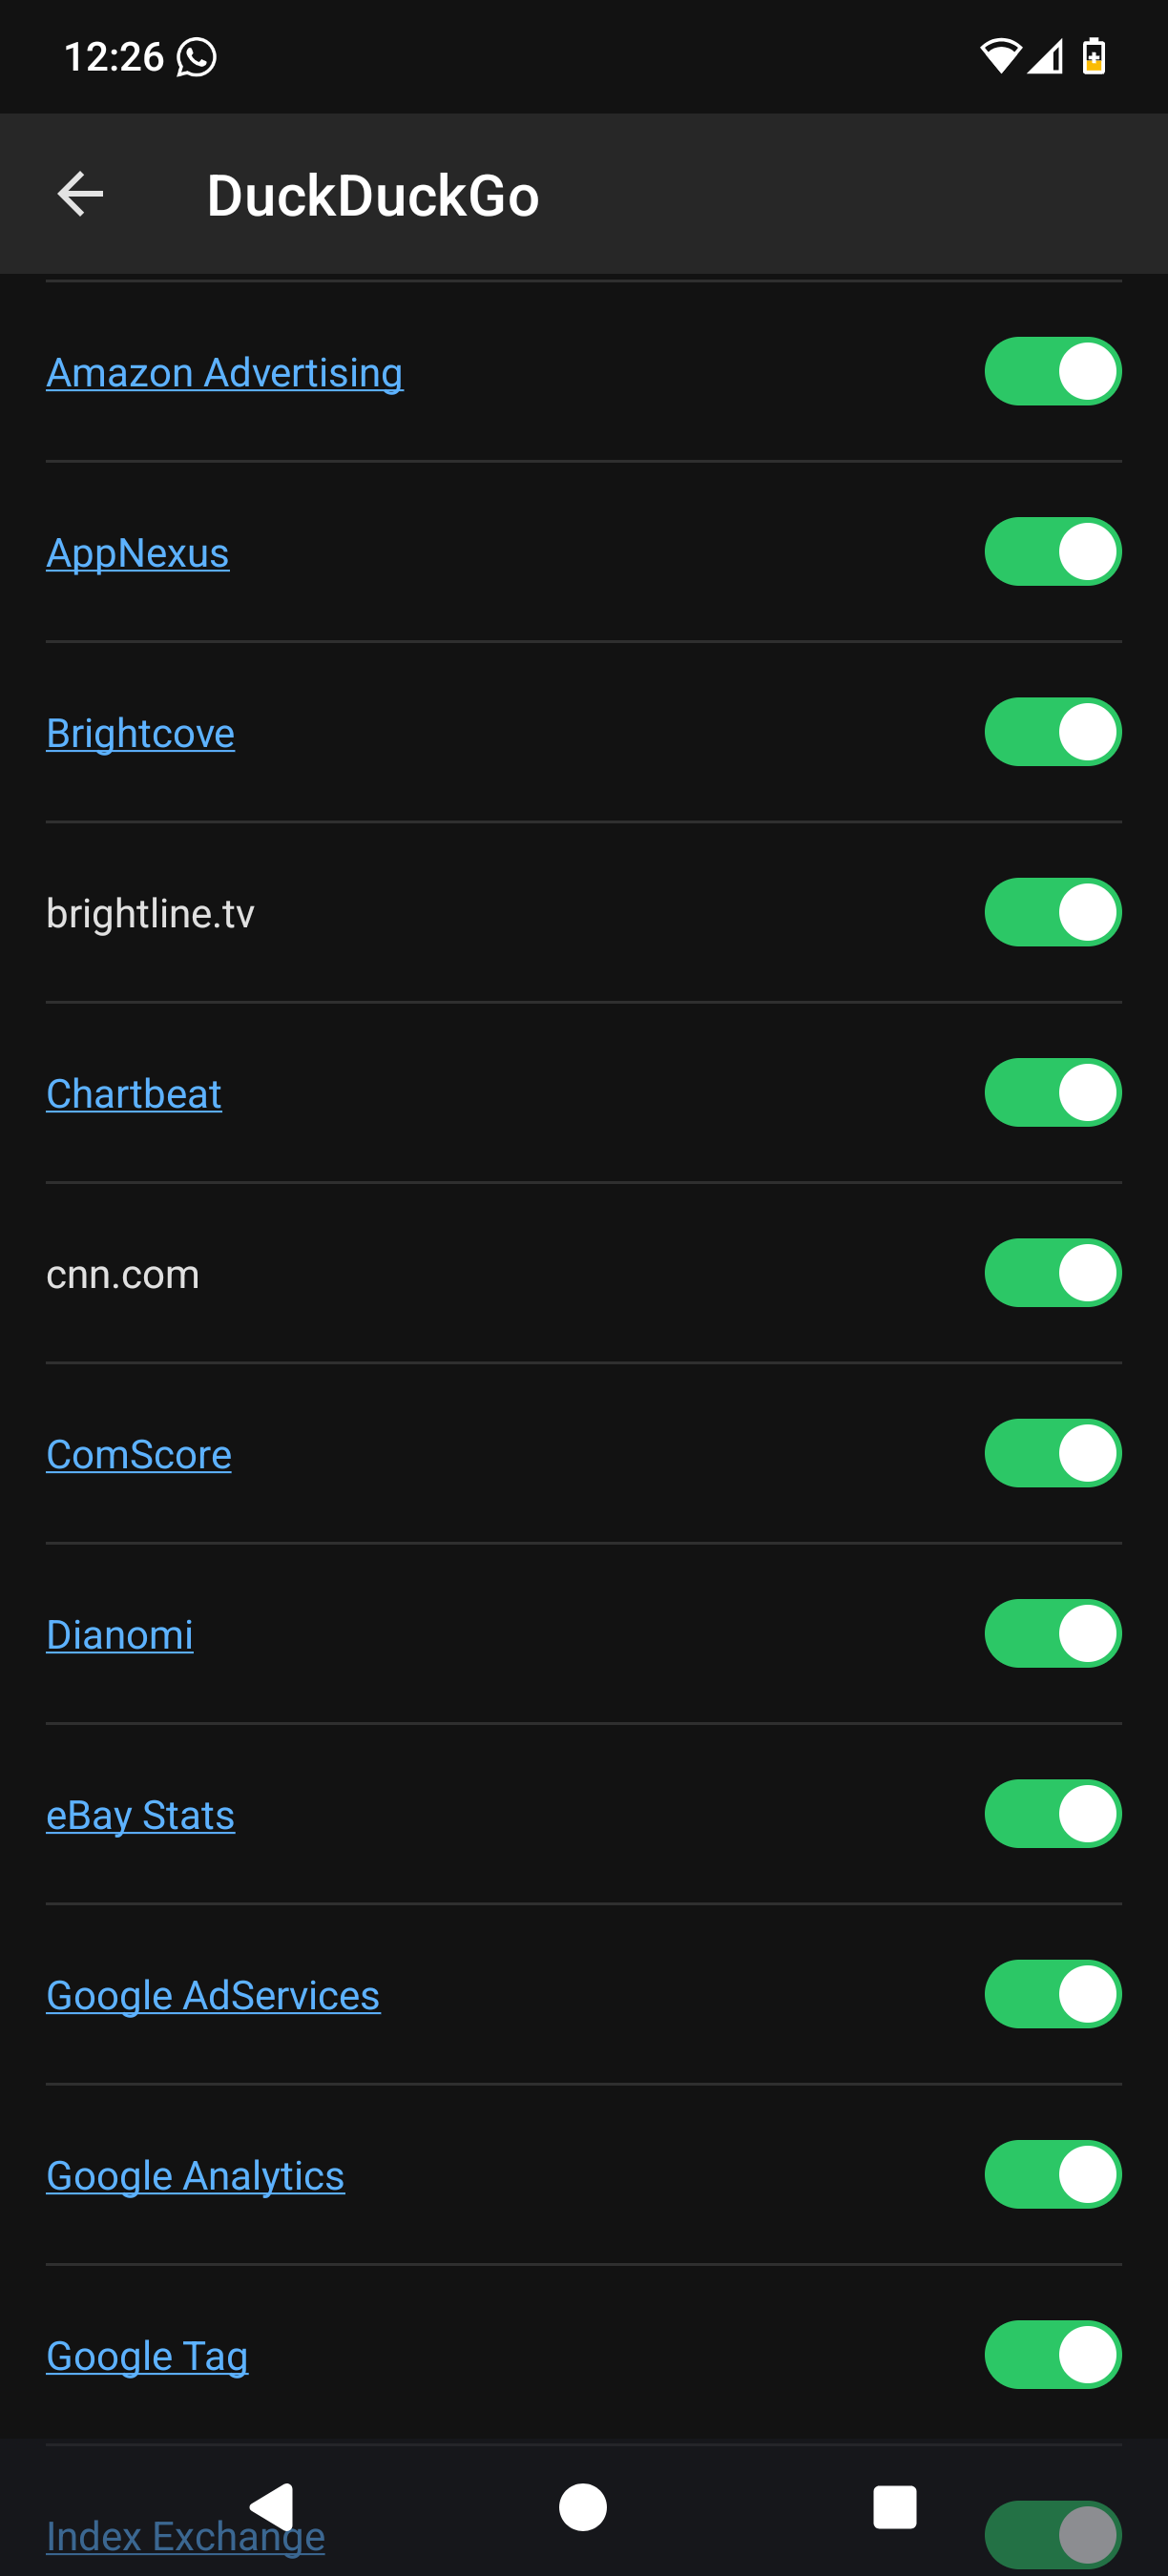
Task: Disable the Amazon Advertising toggle
Action: (1052, 372)
